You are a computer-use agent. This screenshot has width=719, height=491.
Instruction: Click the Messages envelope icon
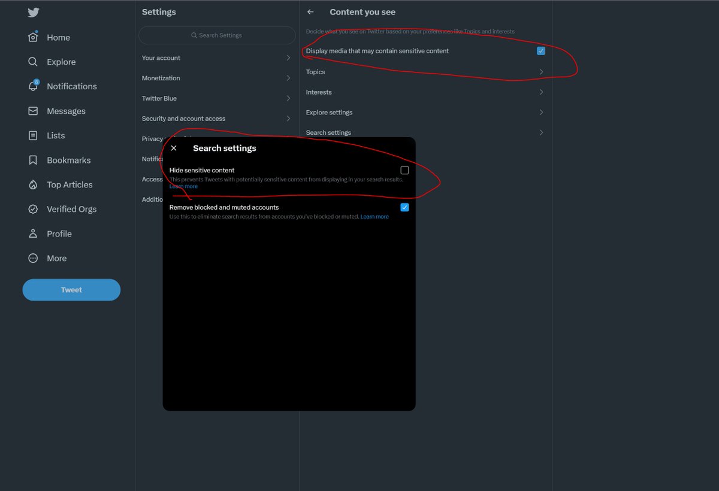click(33, 111)
